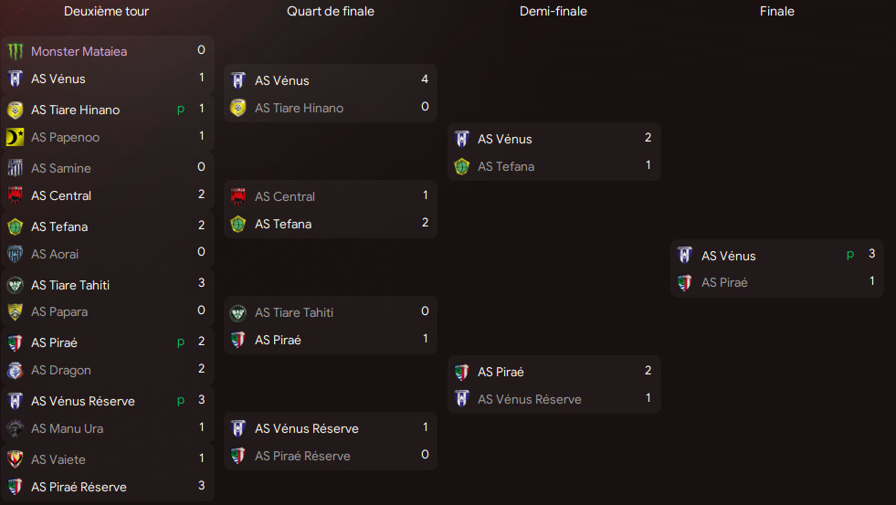Click the Deuxième tour column heading
Viewport: 896px width, 505px height.
(x=107, y=12)
